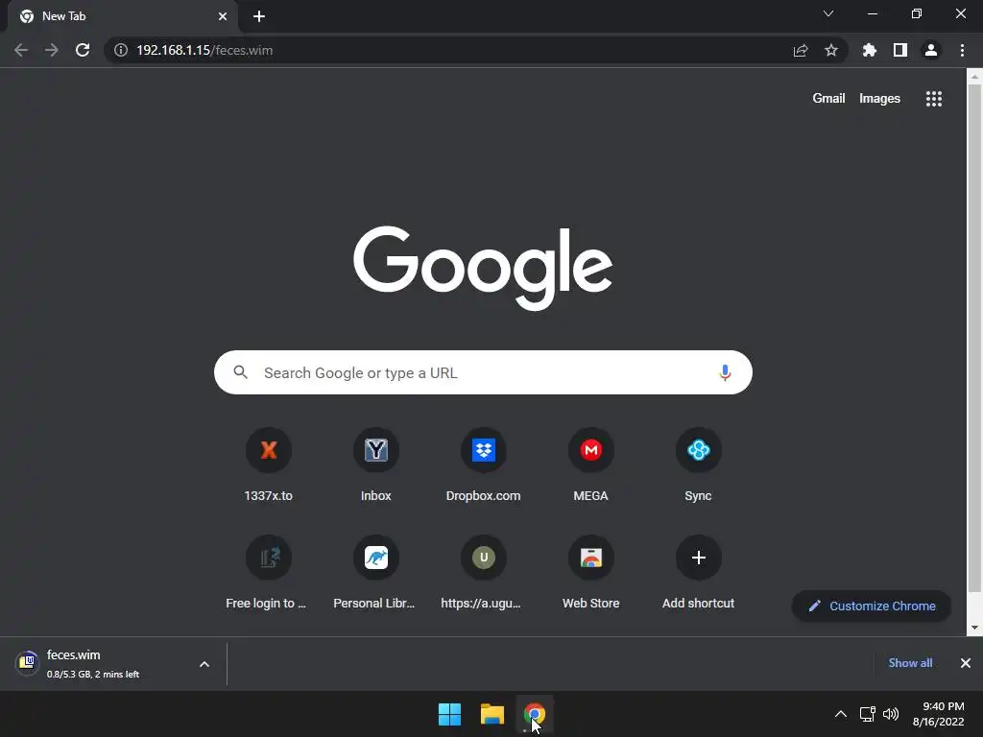
Task: Open the Windows Start menu
Action: click(x=449, y=714)
